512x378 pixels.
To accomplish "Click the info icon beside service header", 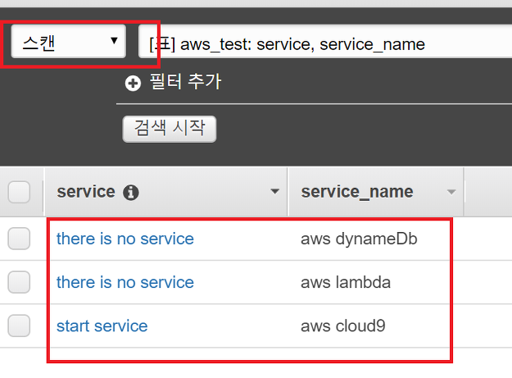I will [x=130, y=192].
